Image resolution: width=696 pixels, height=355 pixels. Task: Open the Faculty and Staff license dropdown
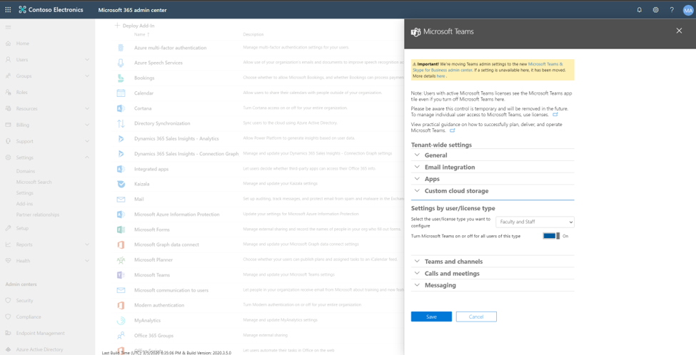[x=535, y=222]
